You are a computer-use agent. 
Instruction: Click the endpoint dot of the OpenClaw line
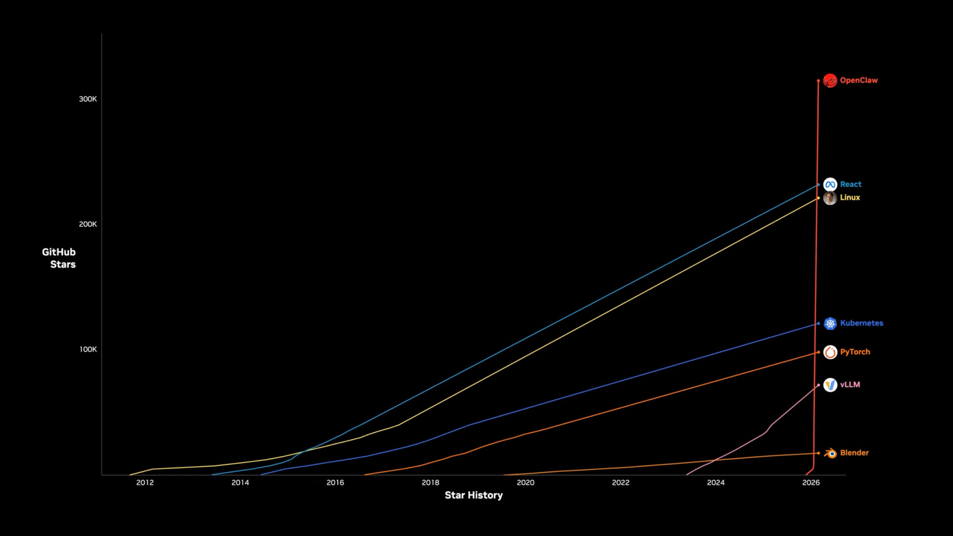819,81
